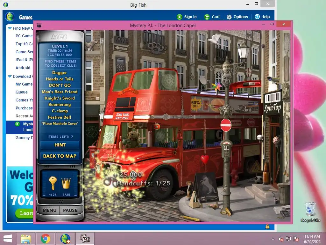The width and height of the screenshot is (326, 245).
Task: Click Heads or Tails list item
Action: click(60, 79)
